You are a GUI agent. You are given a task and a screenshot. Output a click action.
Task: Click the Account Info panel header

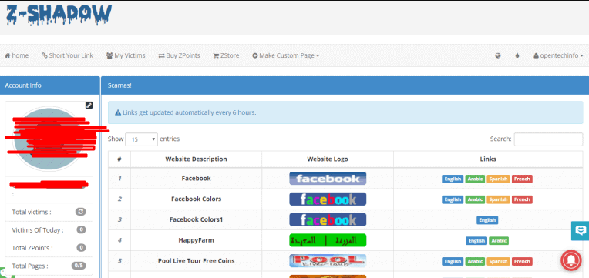50,85
